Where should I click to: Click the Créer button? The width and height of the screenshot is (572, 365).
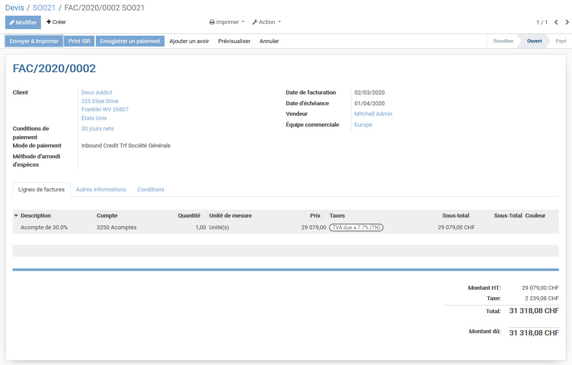56,22
